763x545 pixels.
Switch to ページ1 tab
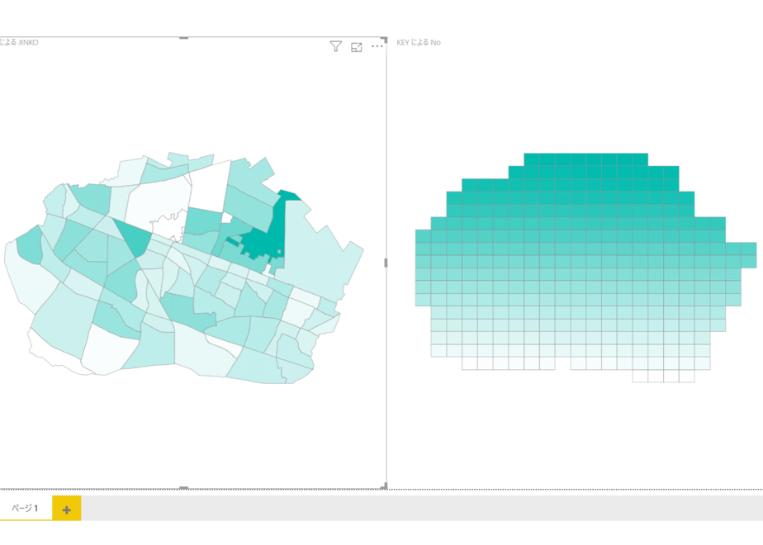pyautogui.click(x=26, y=508)
